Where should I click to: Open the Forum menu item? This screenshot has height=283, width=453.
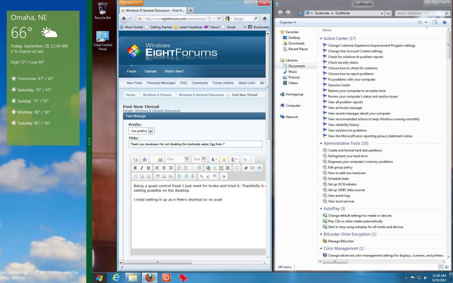tap(132, 71)
